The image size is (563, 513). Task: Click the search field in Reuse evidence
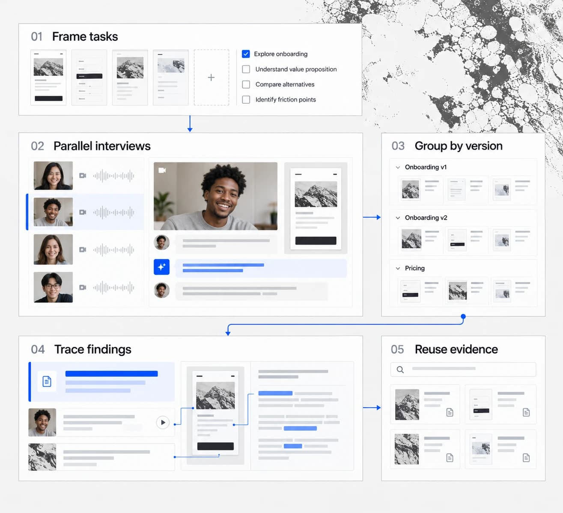463,369
